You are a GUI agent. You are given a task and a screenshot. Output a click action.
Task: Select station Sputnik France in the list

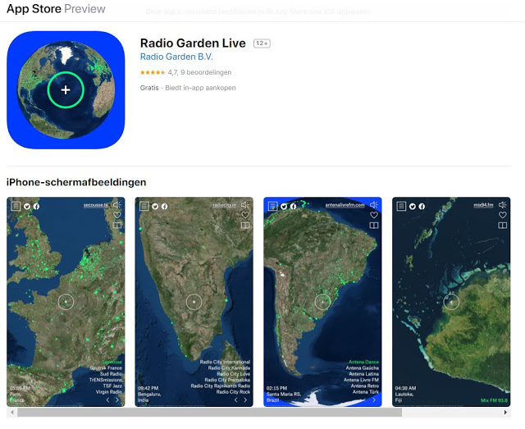click(106, 367)
